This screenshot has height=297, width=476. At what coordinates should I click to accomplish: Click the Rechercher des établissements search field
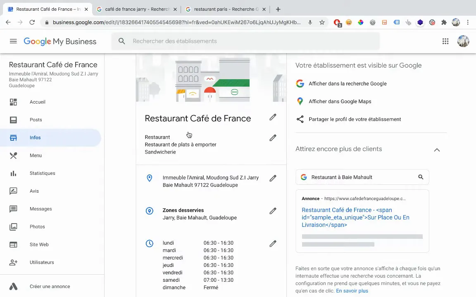tap(245, 41)
